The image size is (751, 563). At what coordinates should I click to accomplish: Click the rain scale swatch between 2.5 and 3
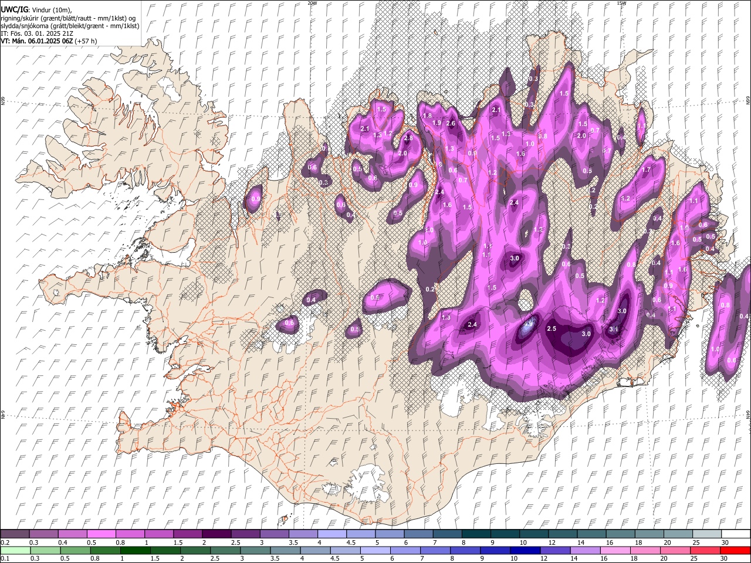pyautogui.click(x=225, y=550)
